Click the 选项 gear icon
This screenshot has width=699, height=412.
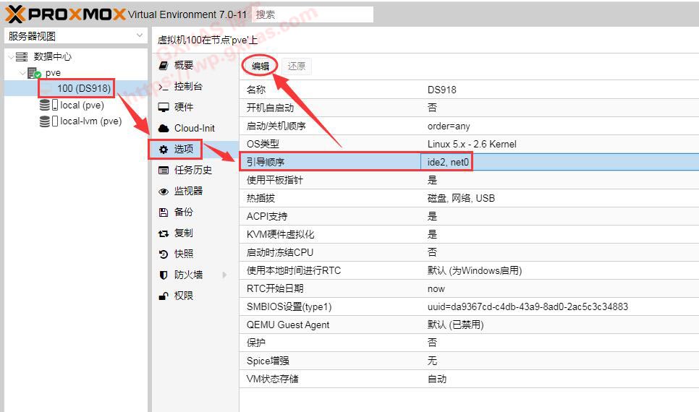pos(164,150)
